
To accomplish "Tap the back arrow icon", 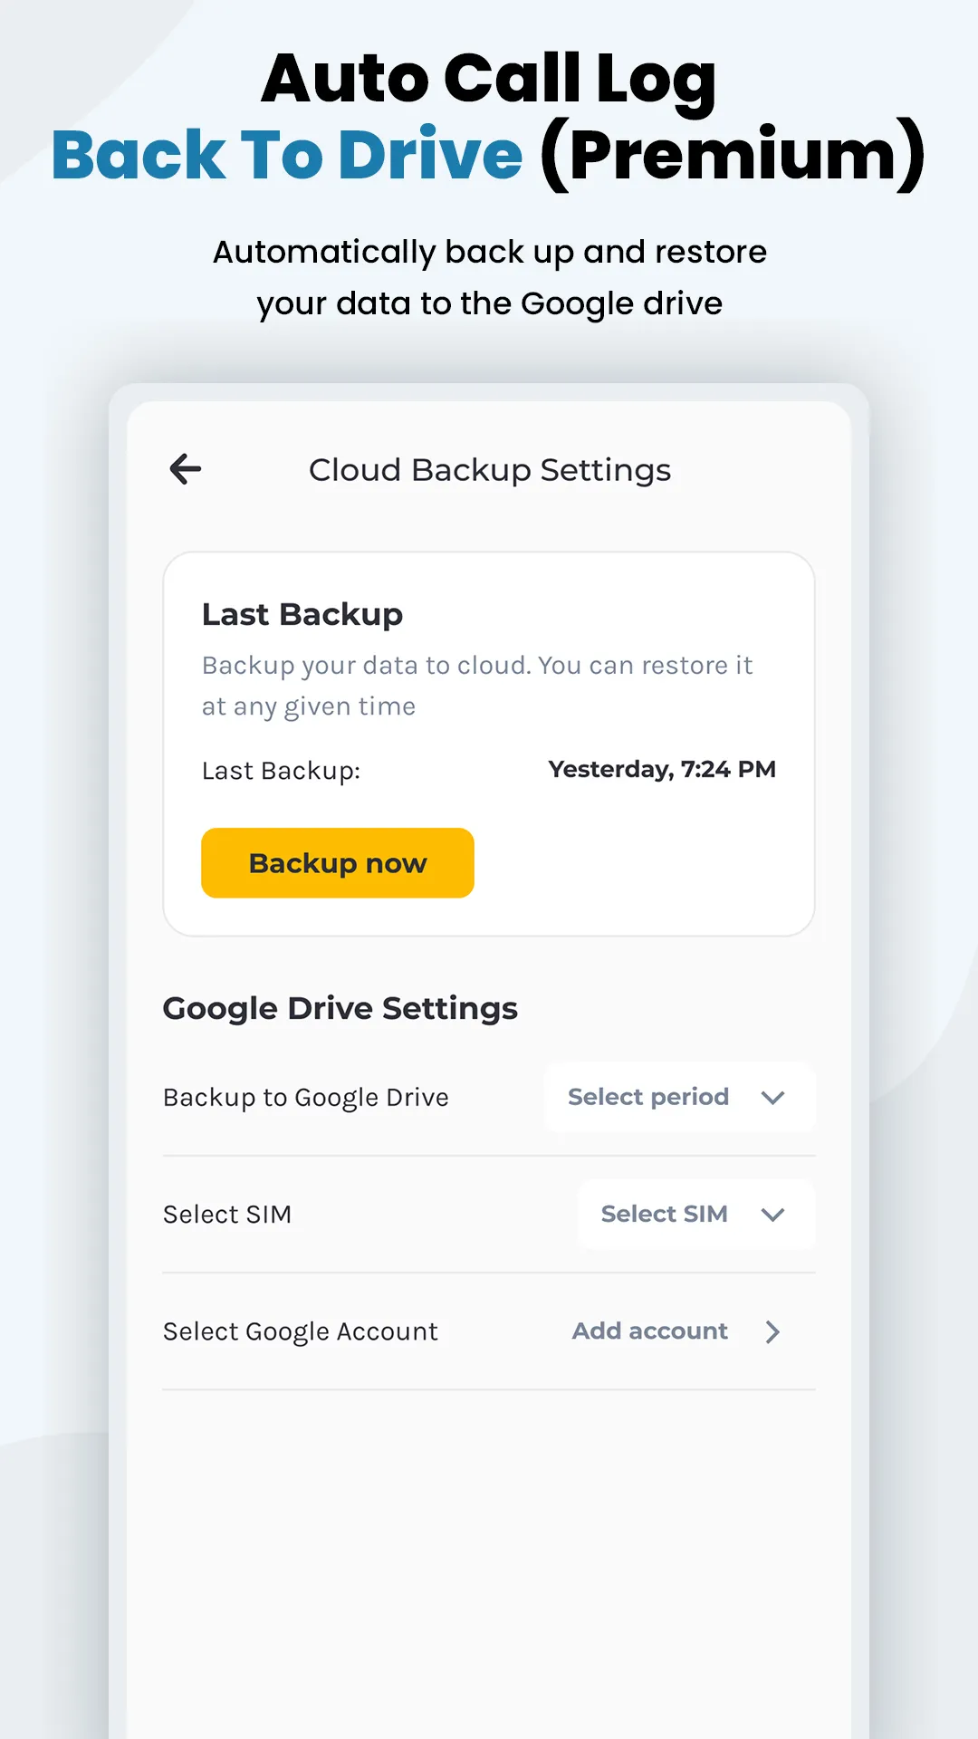I will 186,469.
